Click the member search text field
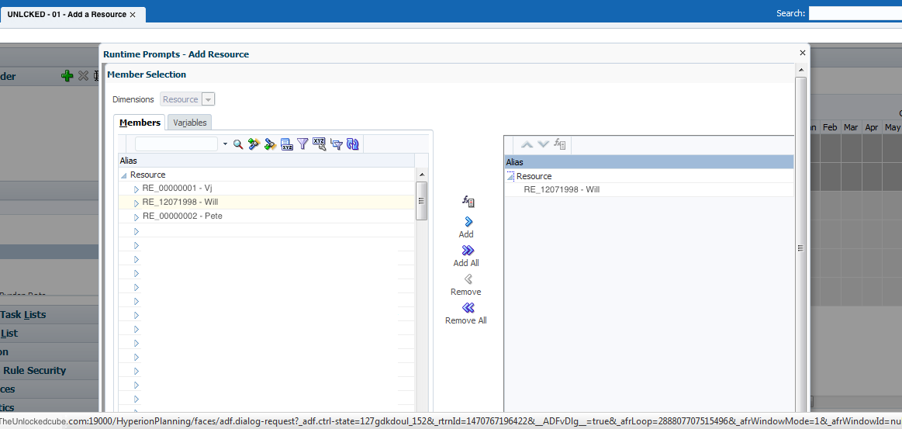This screenshot has width=902, height=429. [176, 144]
